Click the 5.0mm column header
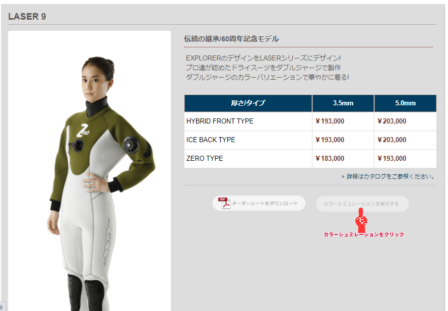Screen dimensions: 448x311 point(405,103)
